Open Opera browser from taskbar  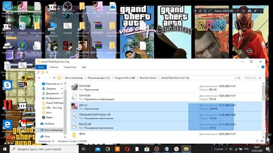[127, 149]
